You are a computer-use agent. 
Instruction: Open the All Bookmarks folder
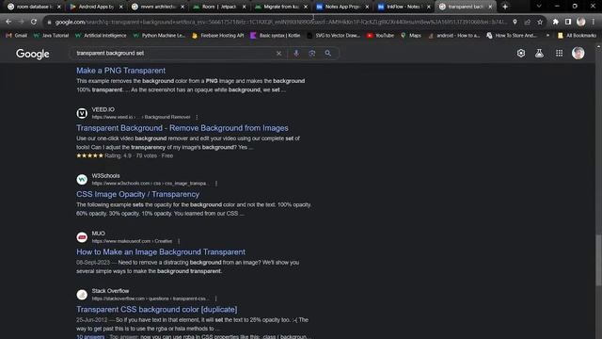point(577,36)
